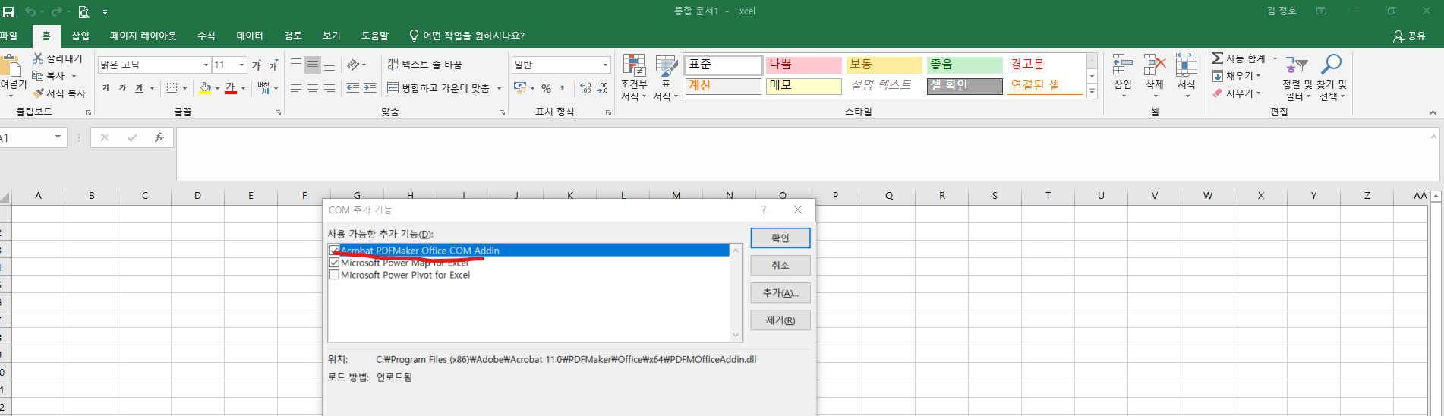
Task: Open Format cells (서식) icon
Action: (1187, 76)
